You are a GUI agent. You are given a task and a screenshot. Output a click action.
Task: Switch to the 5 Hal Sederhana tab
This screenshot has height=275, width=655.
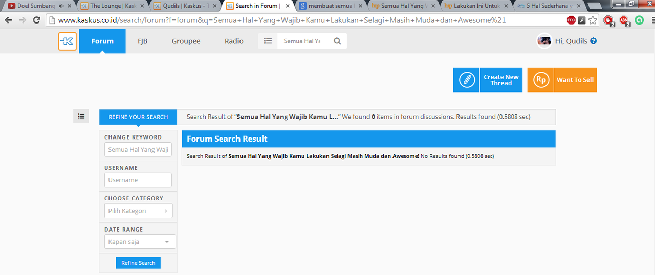click(548, 6)
